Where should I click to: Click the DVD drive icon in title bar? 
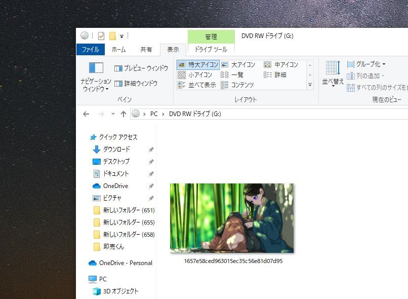85,35
